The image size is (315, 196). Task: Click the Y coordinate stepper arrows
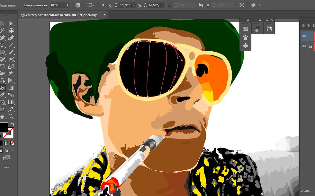pos(145,5)
